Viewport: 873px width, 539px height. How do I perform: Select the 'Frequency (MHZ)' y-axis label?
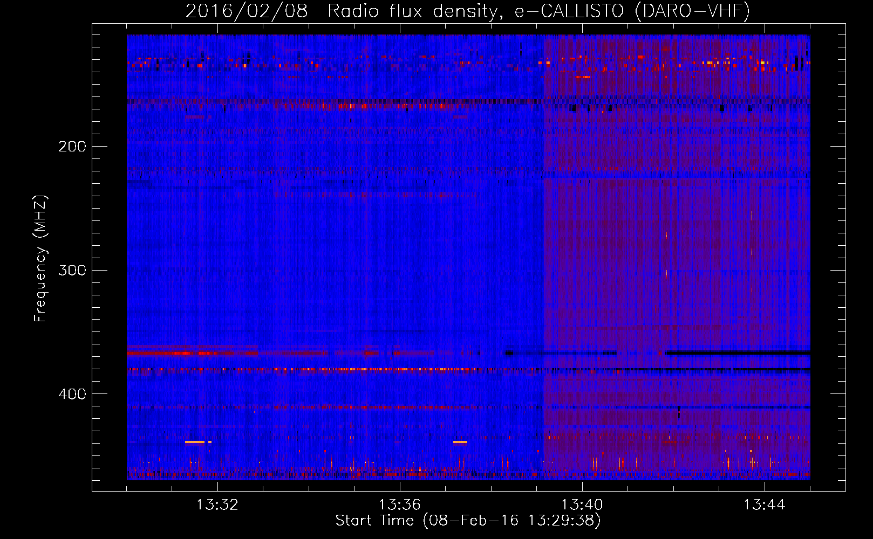click(40, 259)
